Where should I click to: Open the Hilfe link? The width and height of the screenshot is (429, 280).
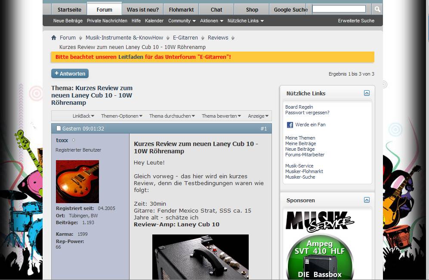(x=136, y=21)
